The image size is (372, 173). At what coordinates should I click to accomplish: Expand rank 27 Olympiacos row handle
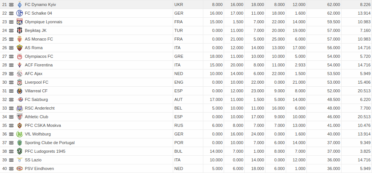tap(11, 57)
